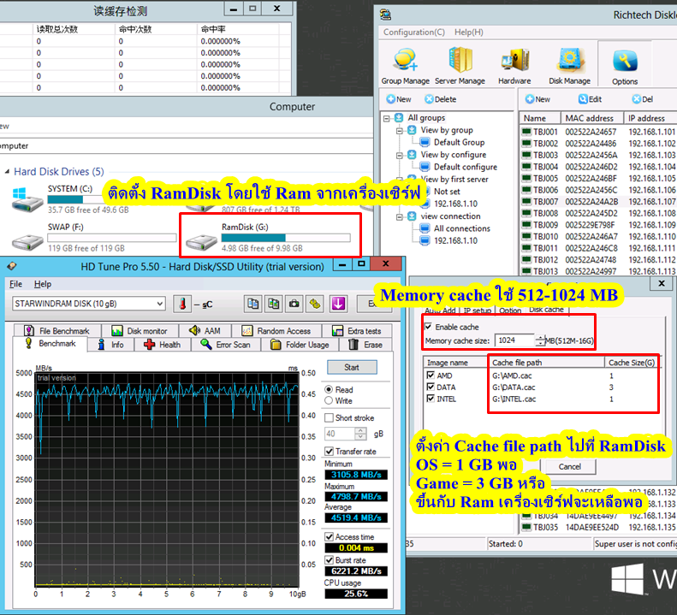Enable the Short stroke checkbox
The height and width of the screenshot is (615, 677).
(x=329, y=417)
